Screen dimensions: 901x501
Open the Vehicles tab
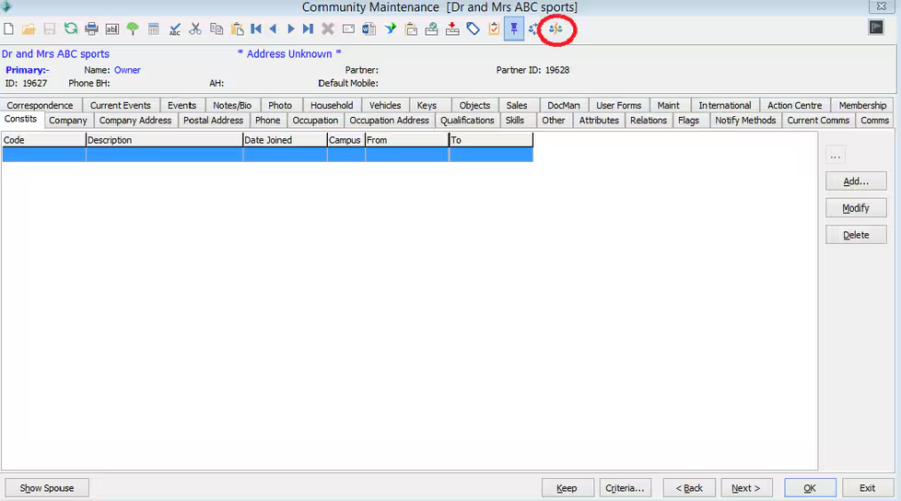385,105
